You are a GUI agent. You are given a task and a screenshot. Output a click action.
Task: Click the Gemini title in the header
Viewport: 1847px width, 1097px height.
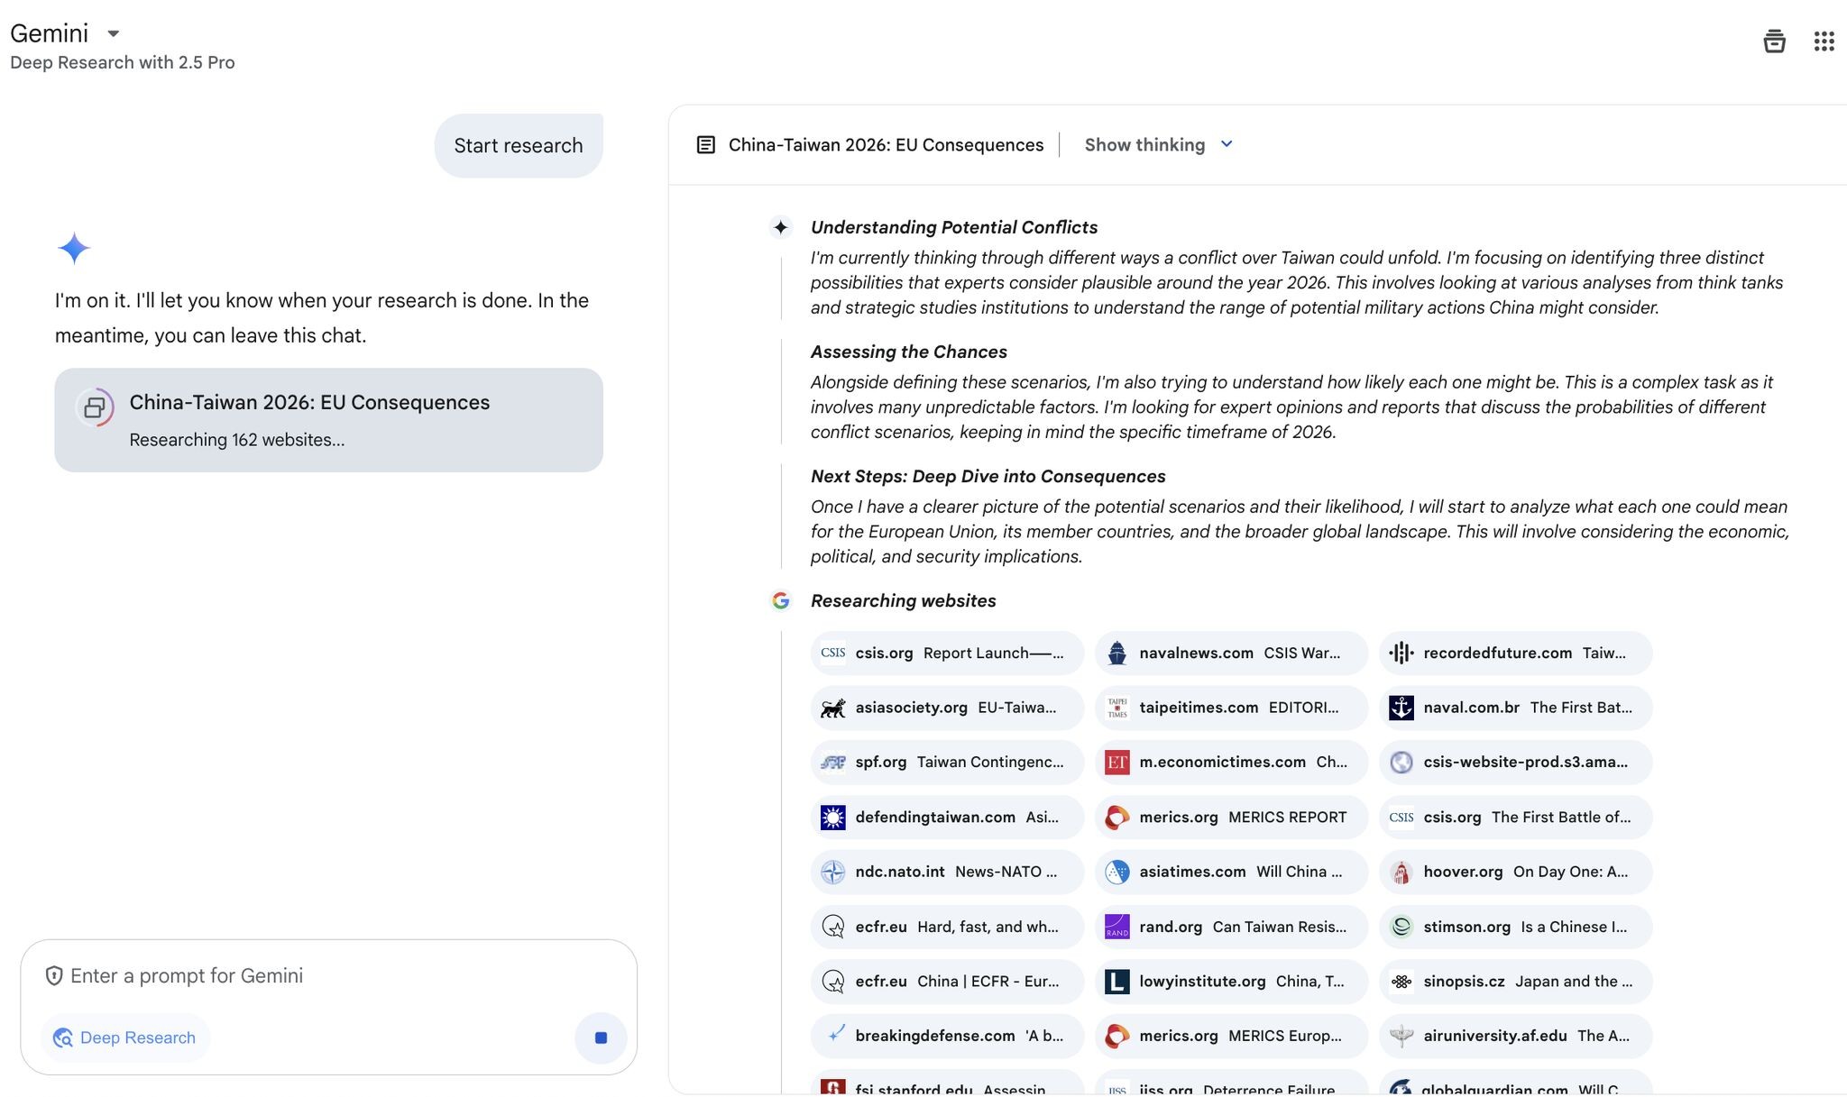coord(50,33)
